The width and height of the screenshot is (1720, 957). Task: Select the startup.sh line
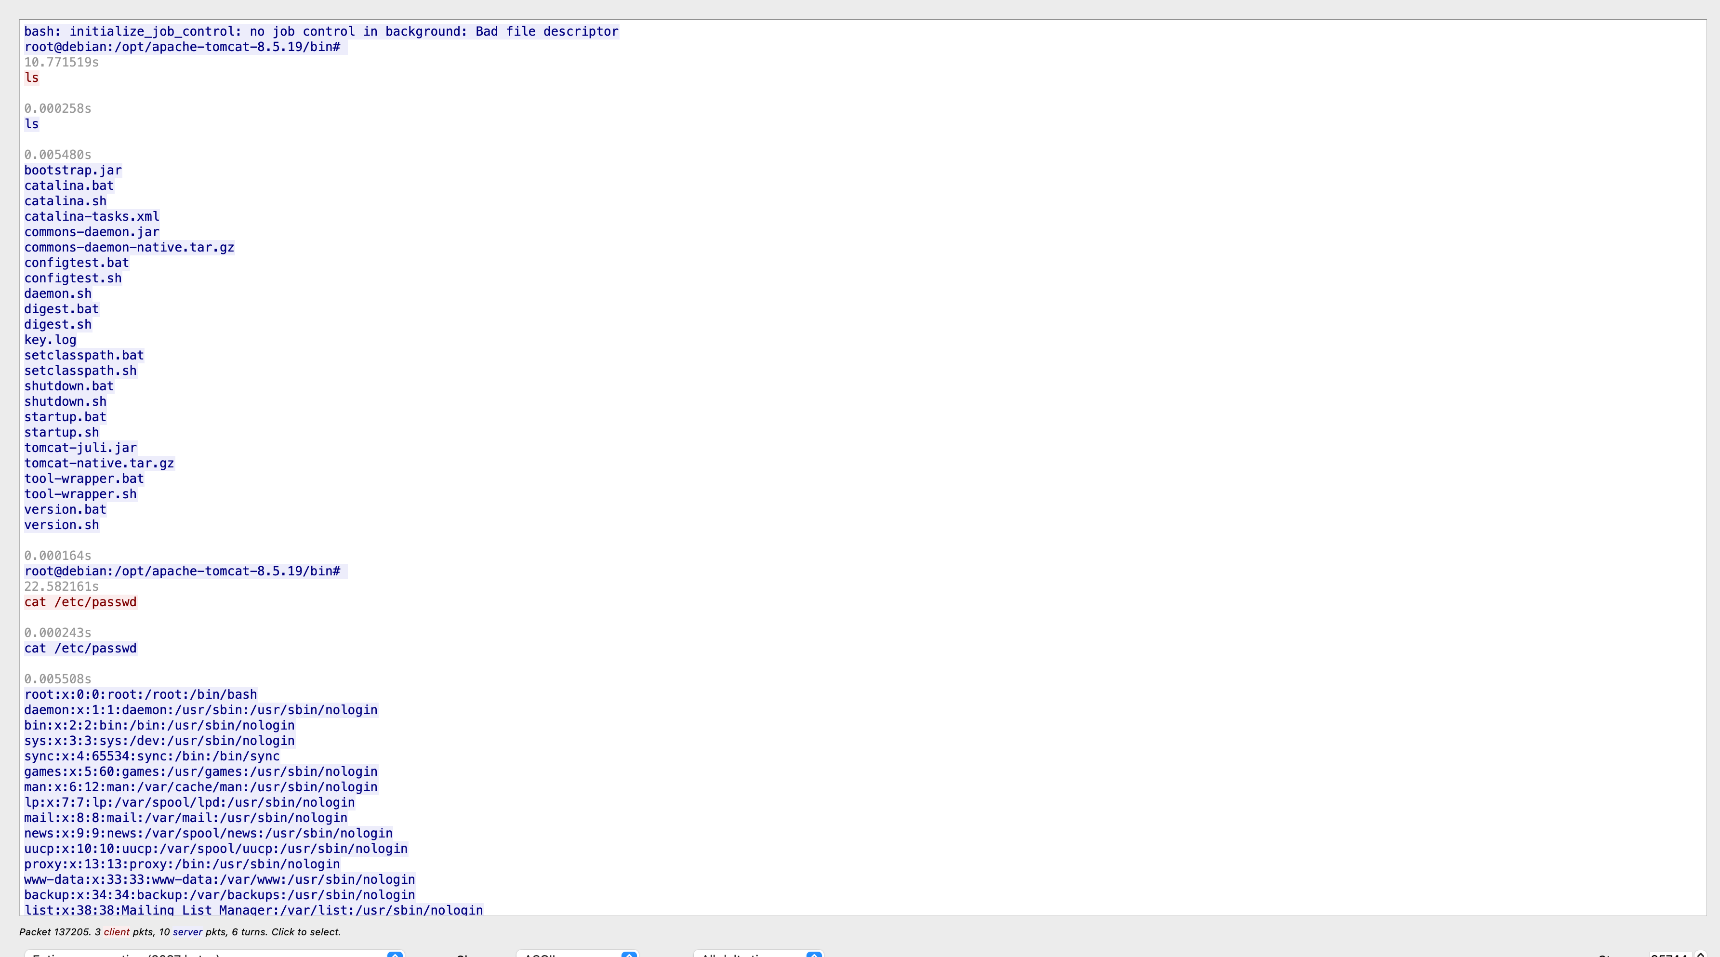point(62,432)
